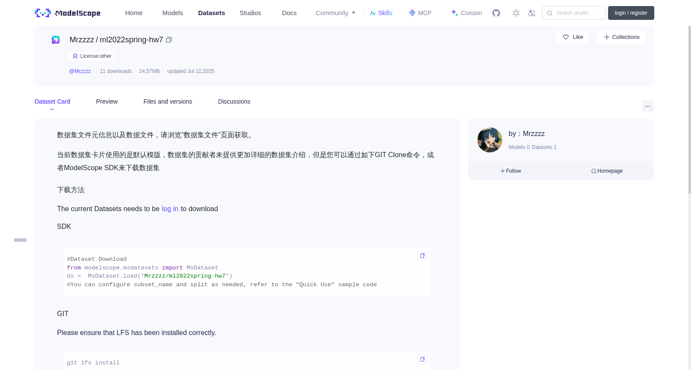Click '11 downloads' text
The width and height of the screenshot is (691, 370).
coord(116,71)
